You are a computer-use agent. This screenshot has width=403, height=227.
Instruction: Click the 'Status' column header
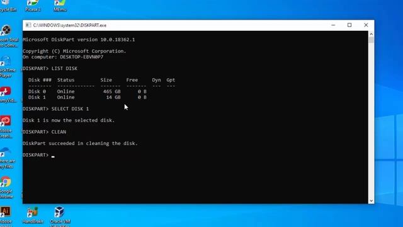pos(65,80)
